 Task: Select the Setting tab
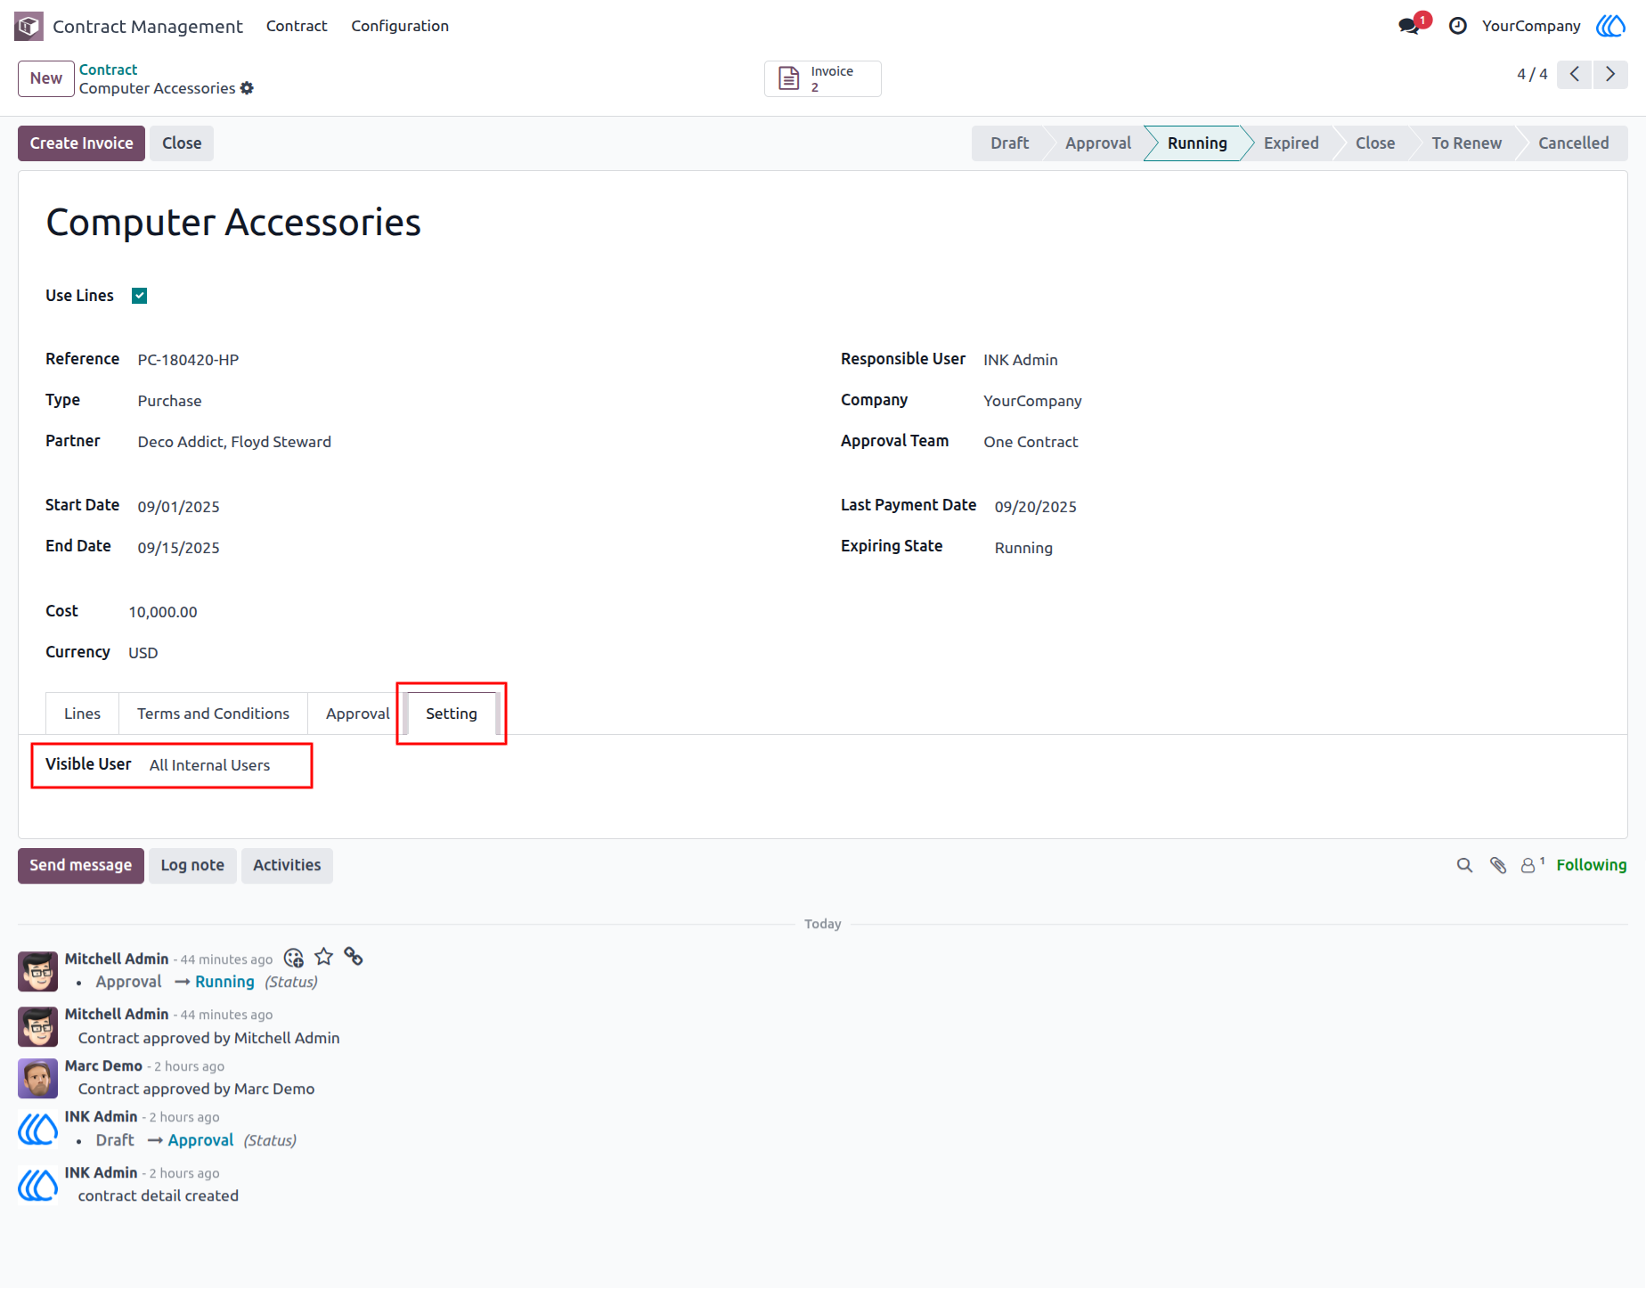[452, 714]
